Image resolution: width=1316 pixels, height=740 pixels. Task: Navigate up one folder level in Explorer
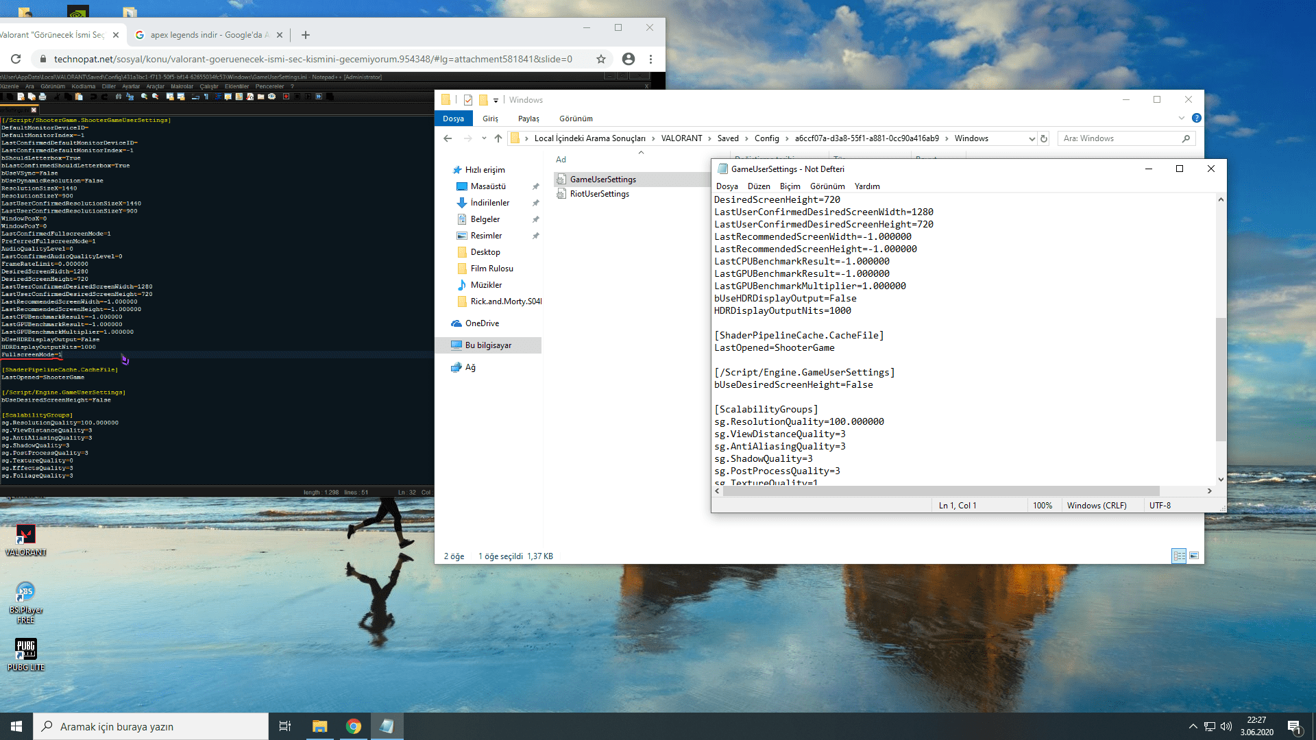click(499, 138)
